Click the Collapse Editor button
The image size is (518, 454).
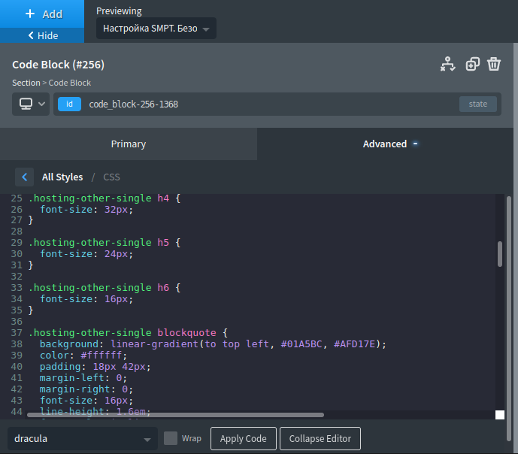[x=320, y=438]
